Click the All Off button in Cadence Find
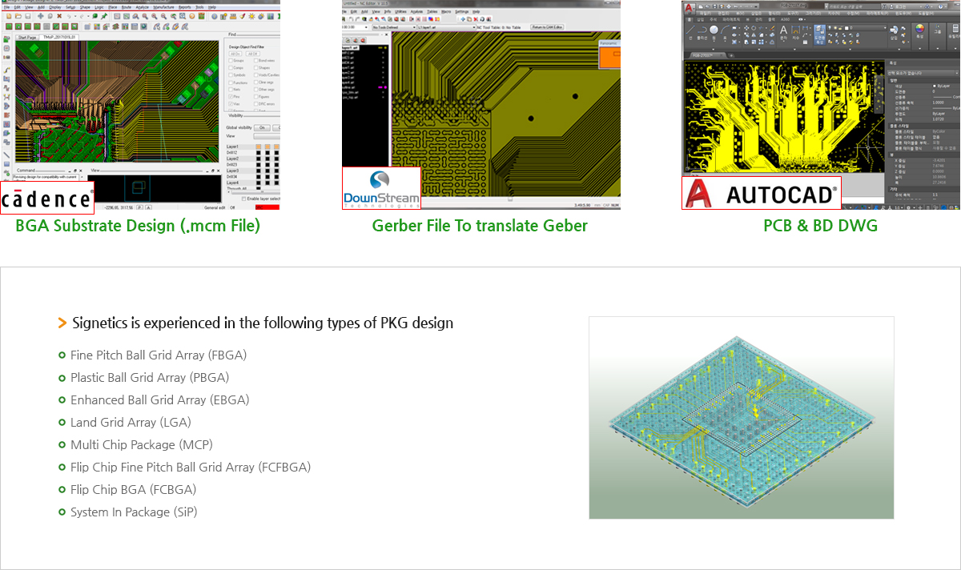This screenshot has height=570, width=961. click(x=252, y=54)
